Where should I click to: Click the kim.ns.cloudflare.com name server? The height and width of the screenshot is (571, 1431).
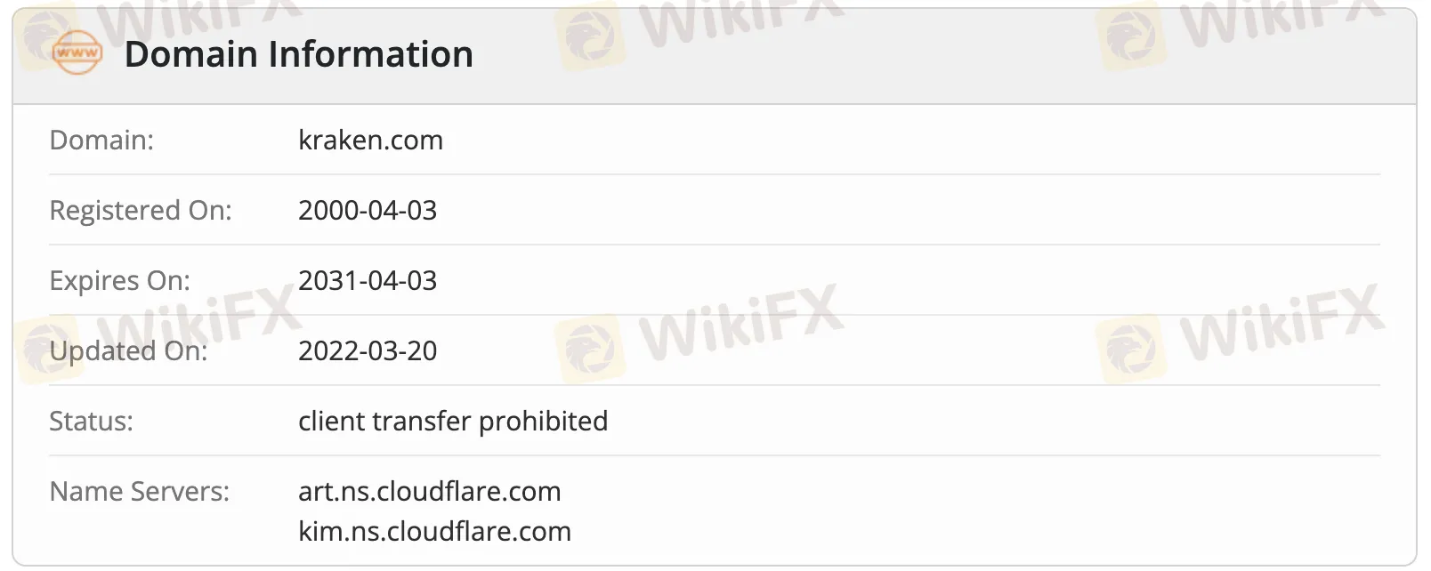[435, 531]
